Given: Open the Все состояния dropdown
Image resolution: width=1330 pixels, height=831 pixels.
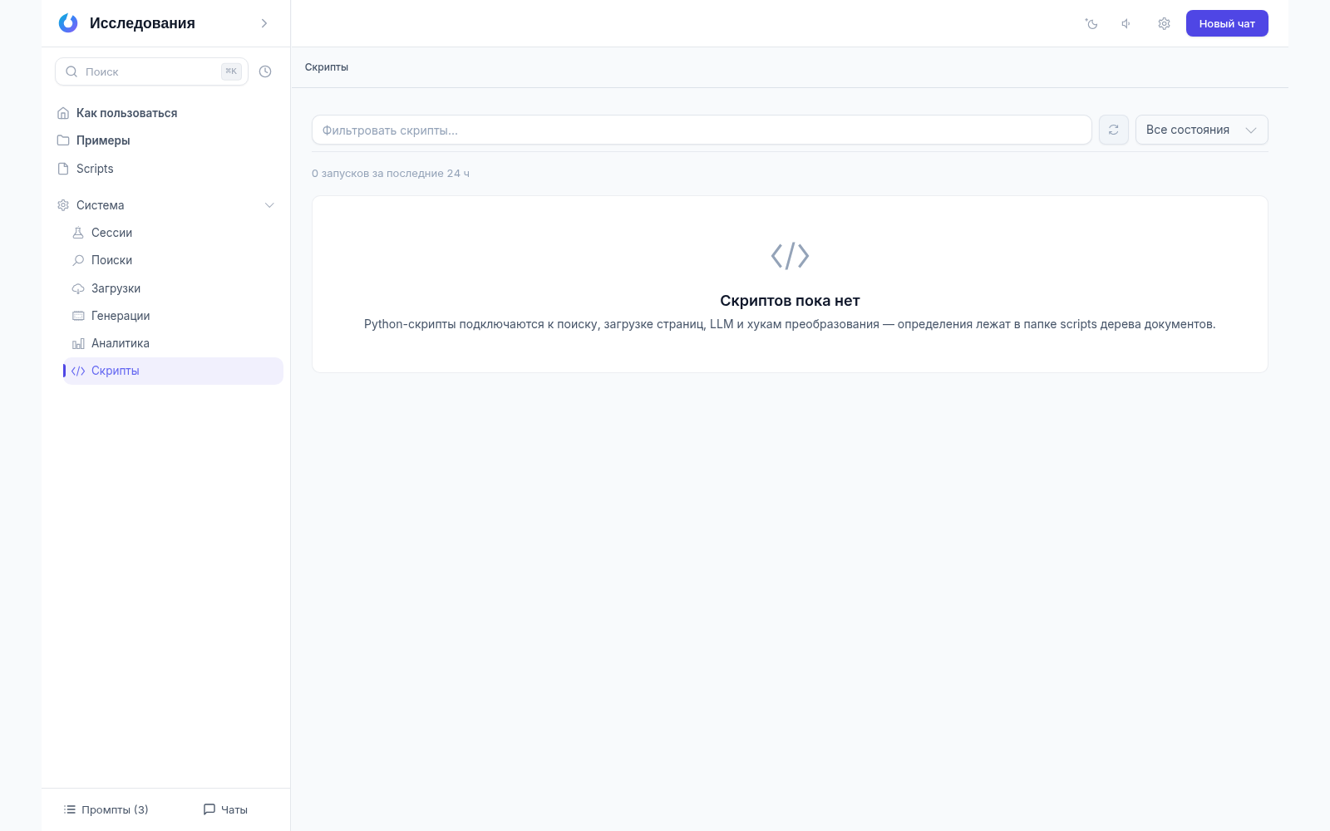Looking at the screenshot, I should 1201,130.
